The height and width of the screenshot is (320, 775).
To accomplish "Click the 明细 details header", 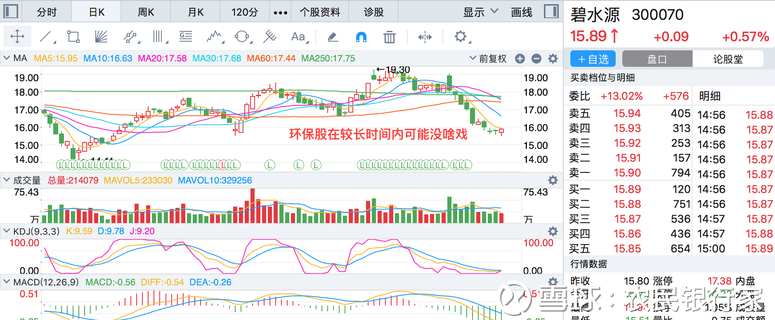I will 710,96.
